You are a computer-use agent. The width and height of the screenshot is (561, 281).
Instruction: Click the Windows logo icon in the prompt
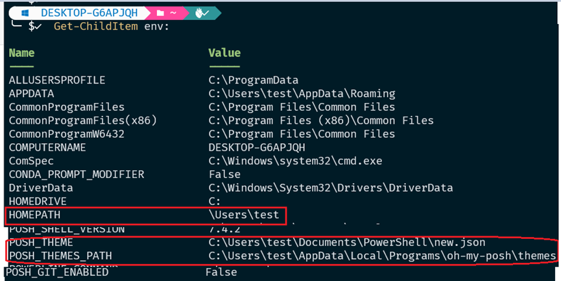[25, 13]
